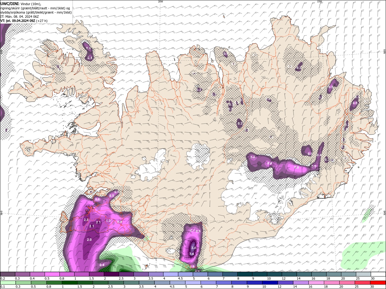The height and width of the screenshot is (289, 386).
Task: Click the 'rigning/skúrir' rain legend description line
Action: 35,8
